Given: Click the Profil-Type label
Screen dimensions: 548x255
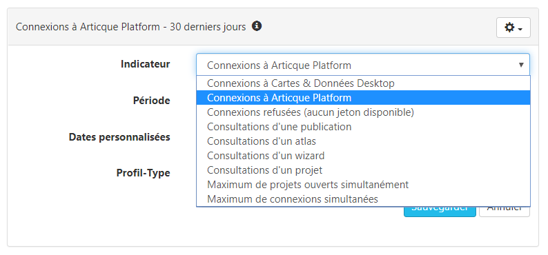Looking at the screenshot, I should coord(144,173).
